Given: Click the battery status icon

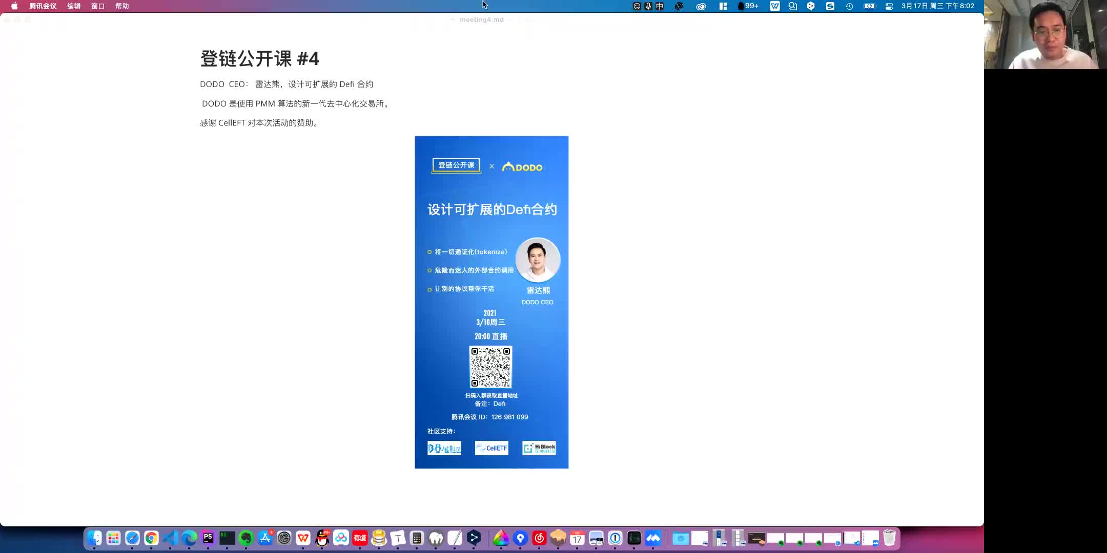Looking at the screenshot, I should pyautogui.click(x=870, y=6).
